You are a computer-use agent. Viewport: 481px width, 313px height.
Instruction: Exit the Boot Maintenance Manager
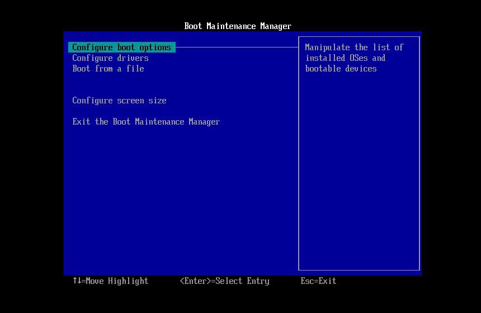point(146,122)
